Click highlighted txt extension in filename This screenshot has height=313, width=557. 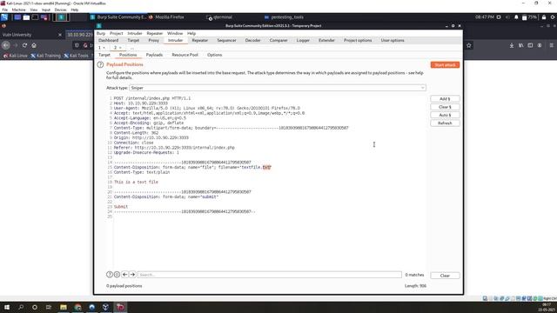[x=267, y=167]
